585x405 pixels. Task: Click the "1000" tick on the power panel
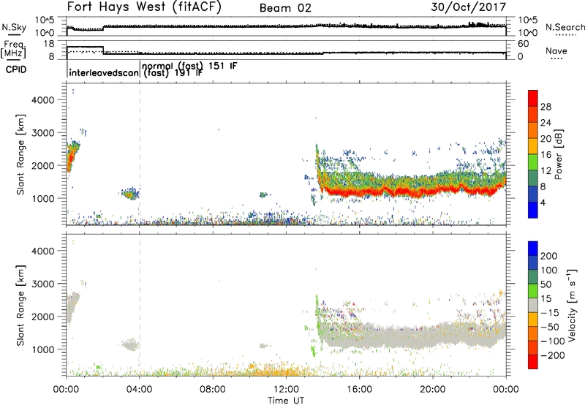[43, 198]
